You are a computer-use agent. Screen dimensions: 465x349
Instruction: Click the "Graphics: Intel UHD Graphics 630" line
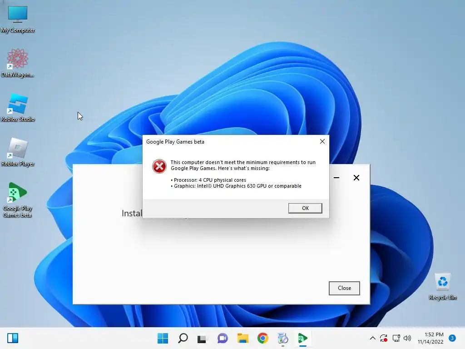(236, 186)
